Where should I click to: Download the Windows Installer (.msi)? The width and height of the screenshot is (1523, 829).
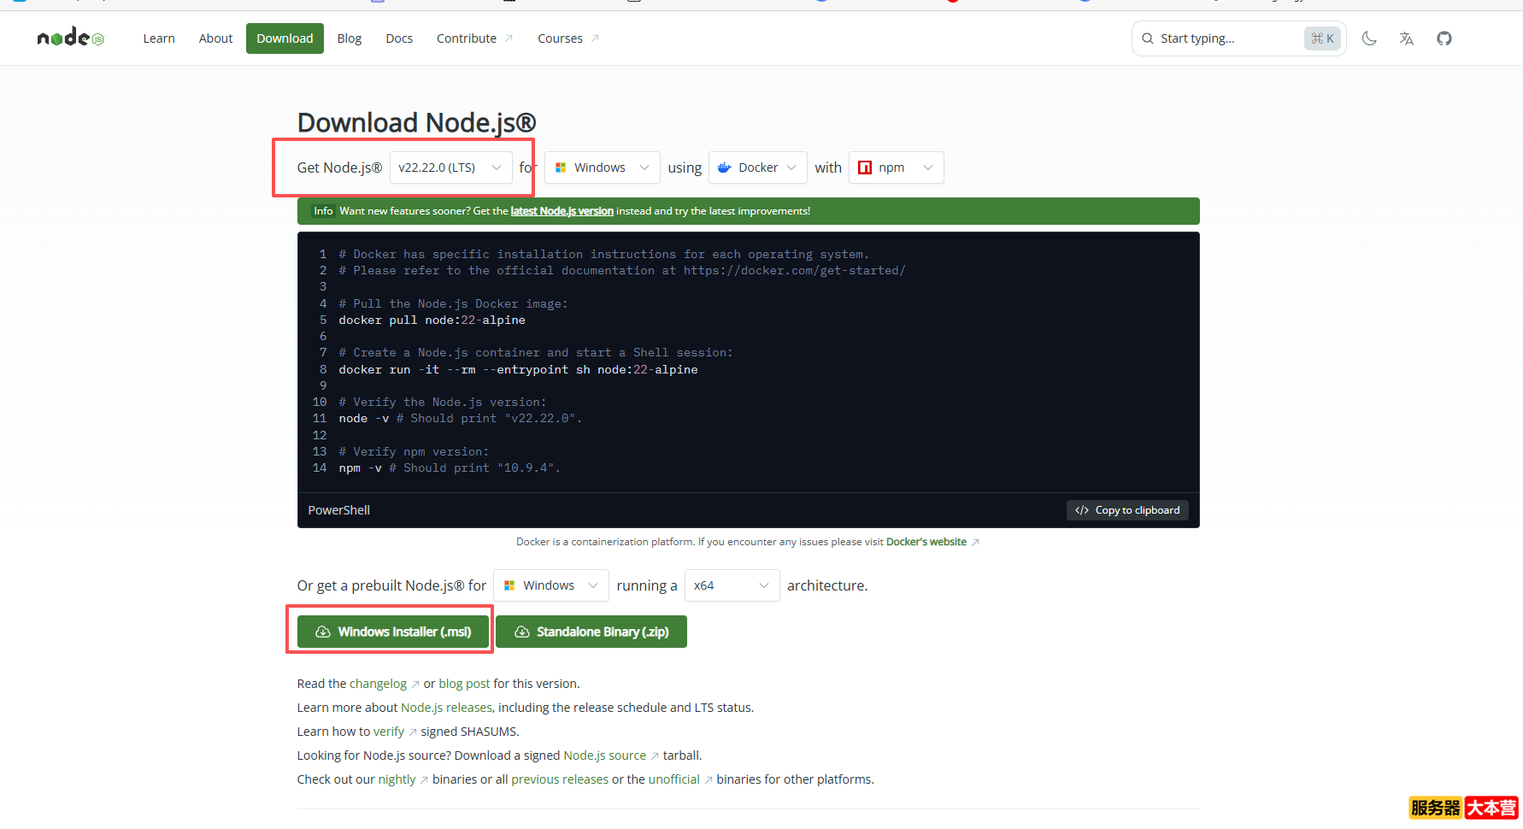[x=393, y=632]
